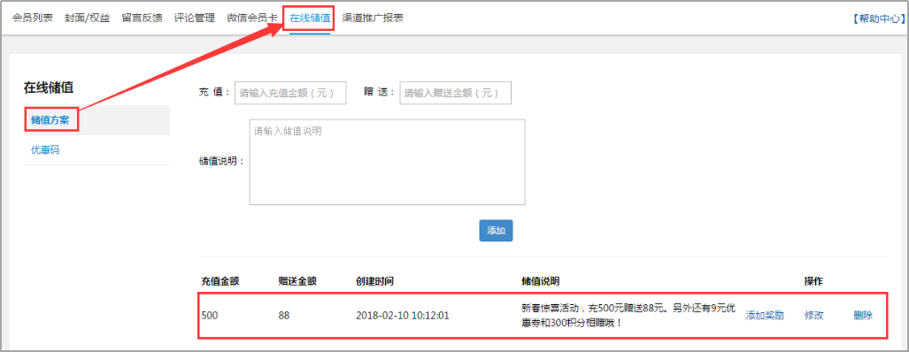Focus the 赠送 amount input field
Image resolution: width=909 pixels, height=352 pixels.
[456, 93]
